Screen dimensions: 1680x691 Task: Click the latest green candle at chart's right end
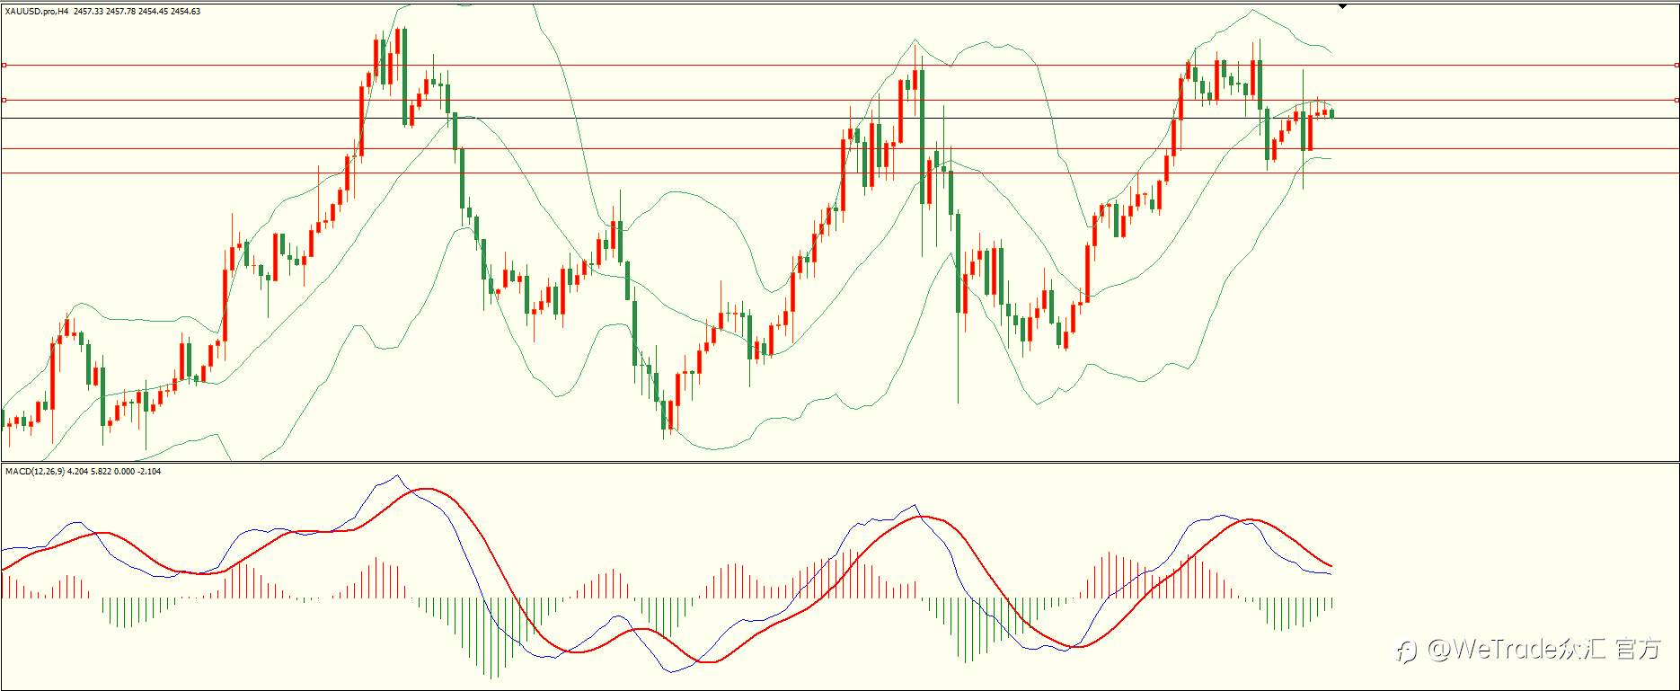click(x=1331, y=113)
